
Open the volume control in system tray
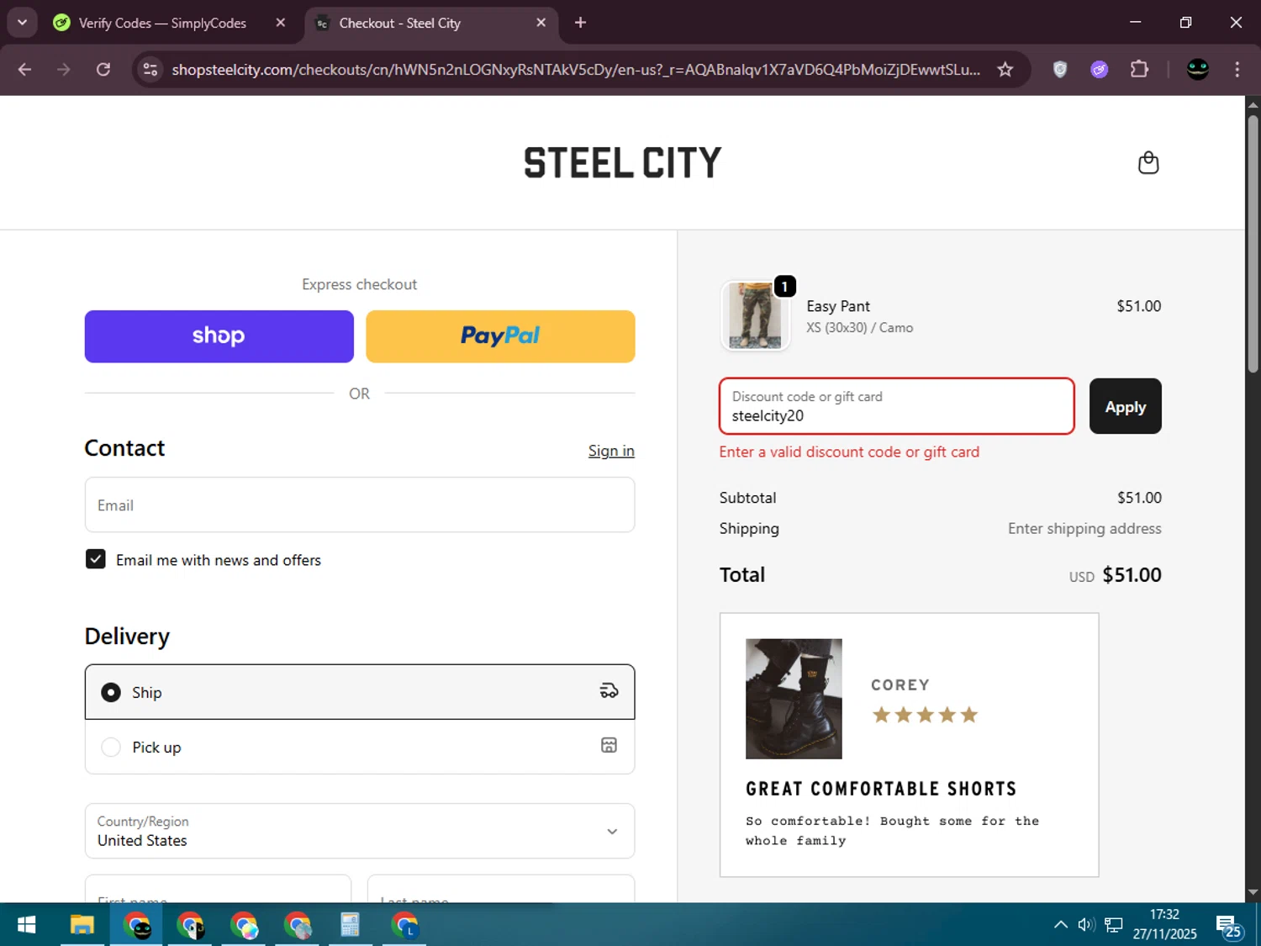click(x=1087, y=925)
